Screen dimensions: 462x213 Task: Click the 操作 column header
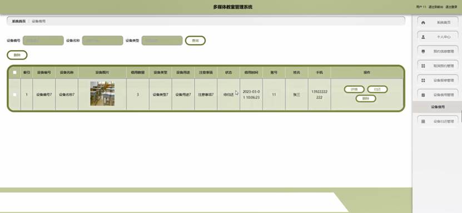point(366,72)
